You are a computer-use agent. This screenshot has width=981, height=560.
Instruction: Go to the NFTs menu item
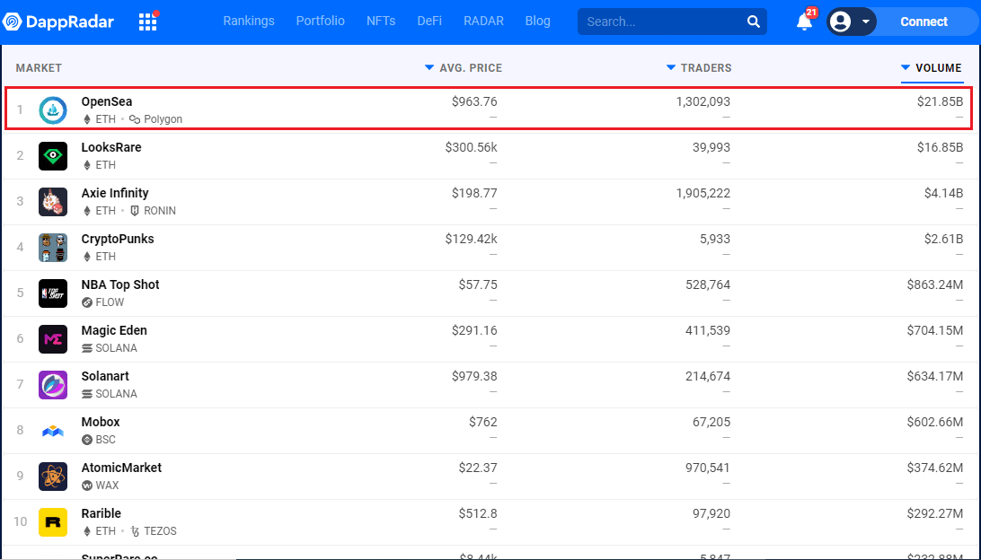pos(381,21)
